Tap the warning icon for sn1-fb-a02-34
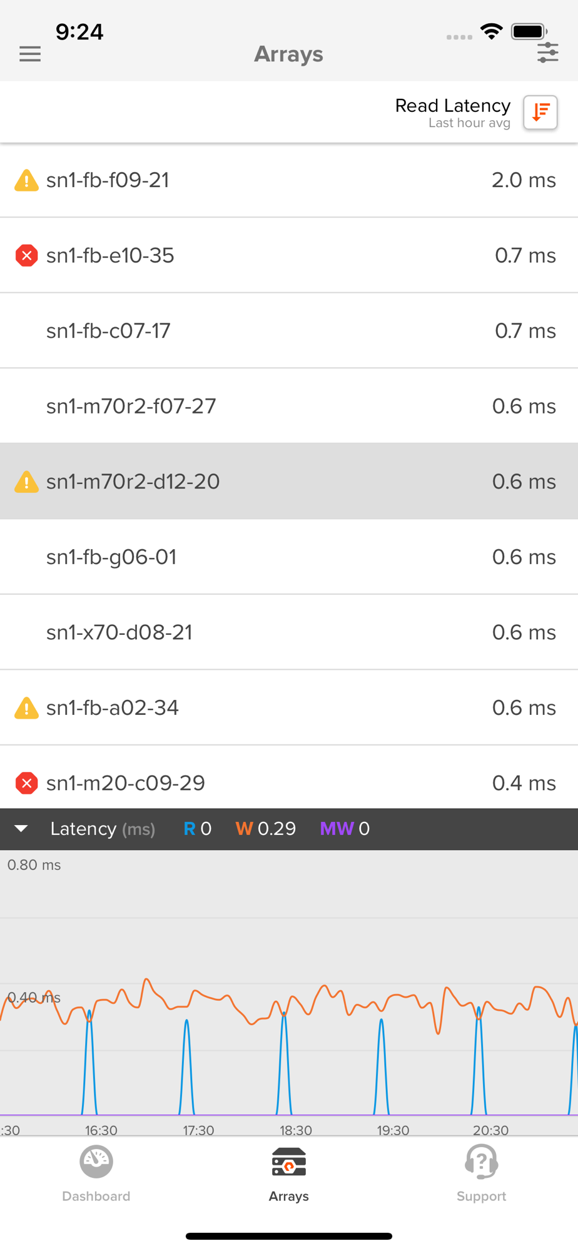Image resolution: width=578 pixels, height=1251 pixels. tap(26, 708)
